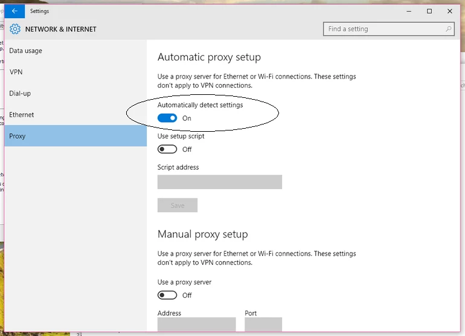The height and width of the screenshot is (336, 465).
Task: Click the Automatic proxy setup heading
Action: click(x=209, y=57)
